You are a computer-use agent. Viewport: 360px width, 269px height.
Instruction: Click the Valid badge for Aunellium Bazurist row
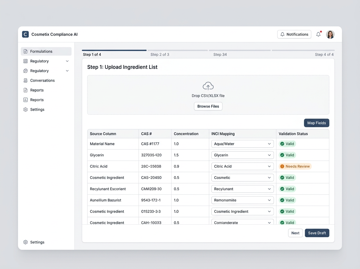pos(287,200)
